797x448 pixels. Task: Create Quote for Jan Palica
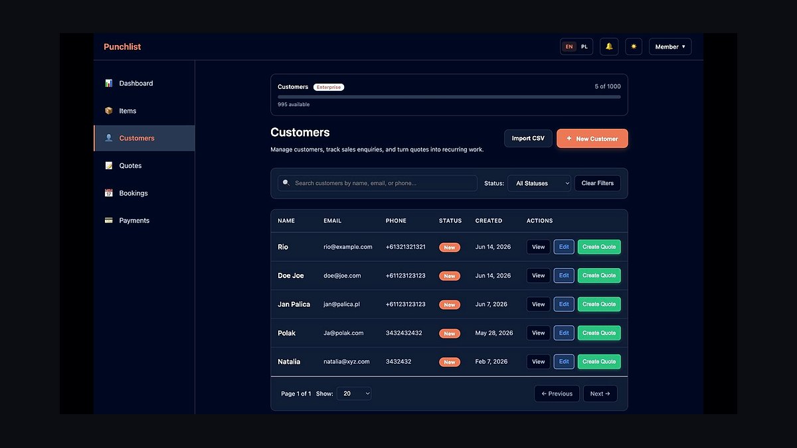[599, 304]
